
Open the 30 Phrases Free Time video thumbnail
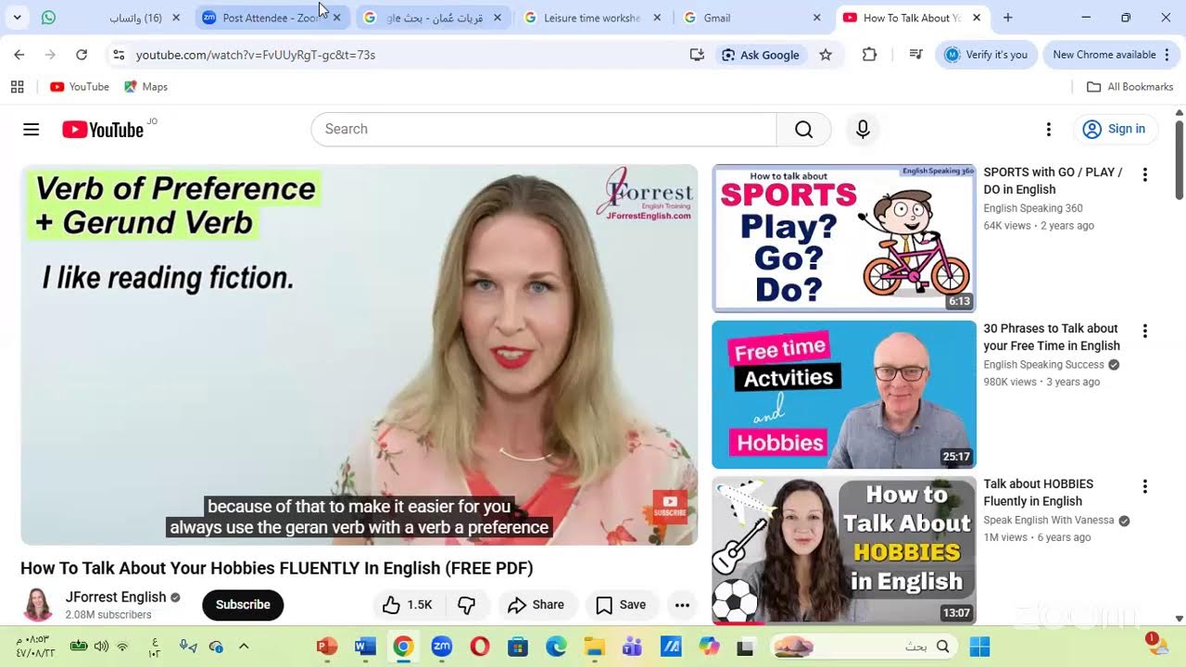844,395
